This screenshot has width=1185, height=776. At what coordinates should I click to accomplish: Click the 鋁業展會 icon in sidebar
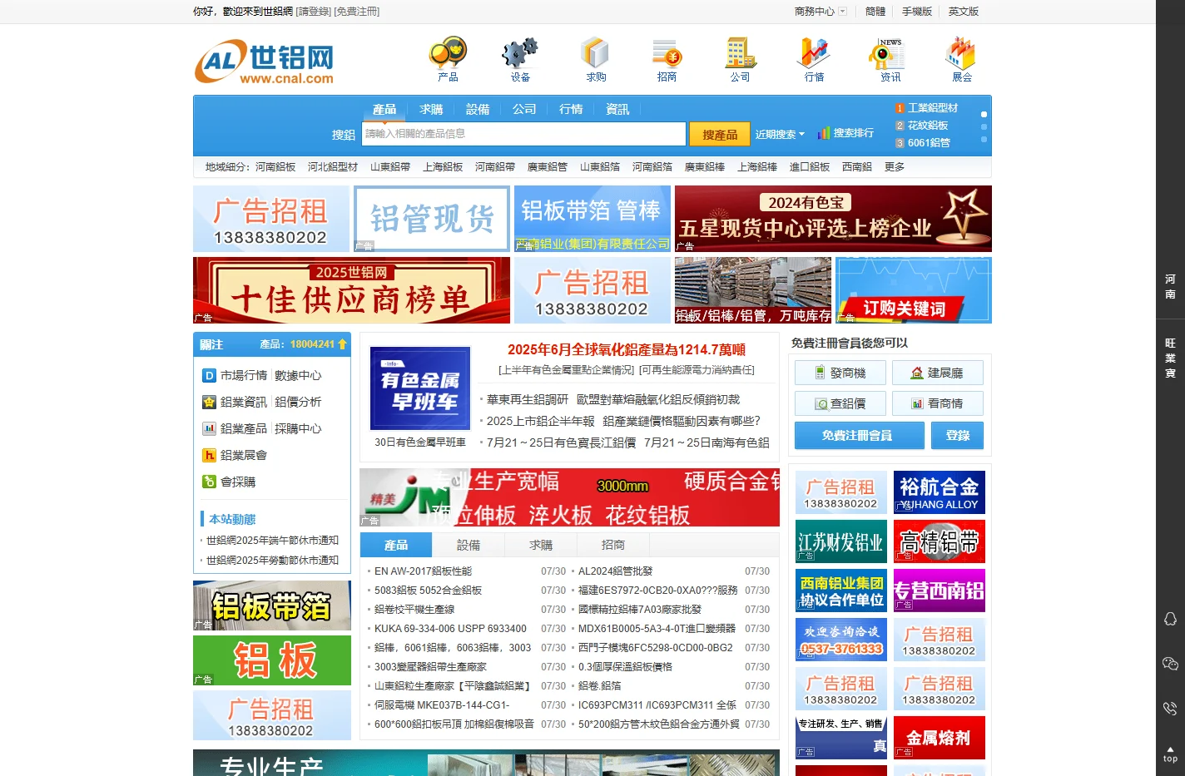pos(210,456)
